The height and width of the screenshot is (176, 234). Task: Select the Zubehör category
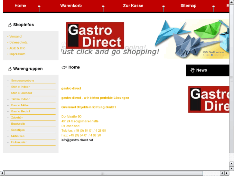point(17,118)
